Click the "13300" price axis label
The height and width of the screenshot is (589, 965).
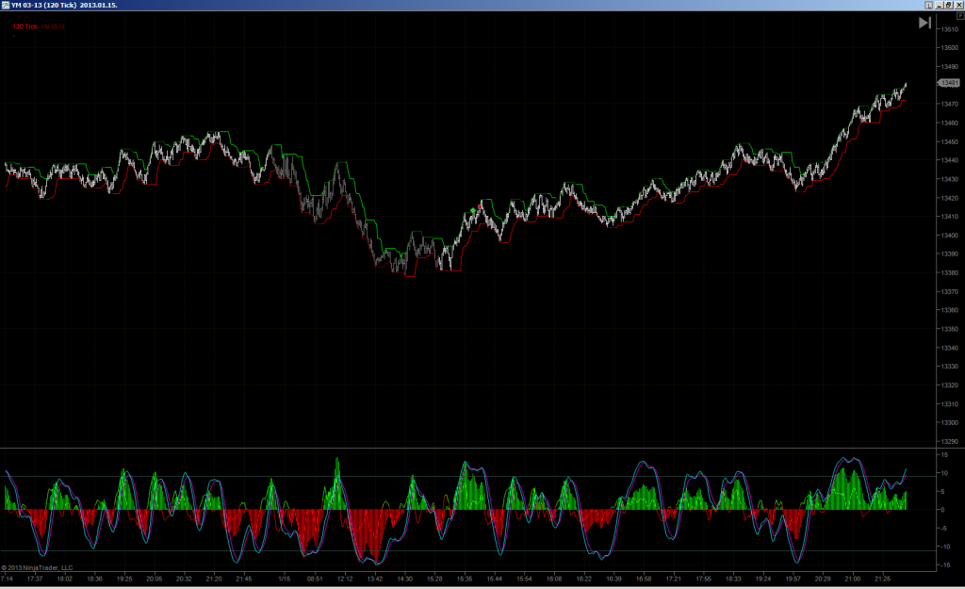click(949, 423)
